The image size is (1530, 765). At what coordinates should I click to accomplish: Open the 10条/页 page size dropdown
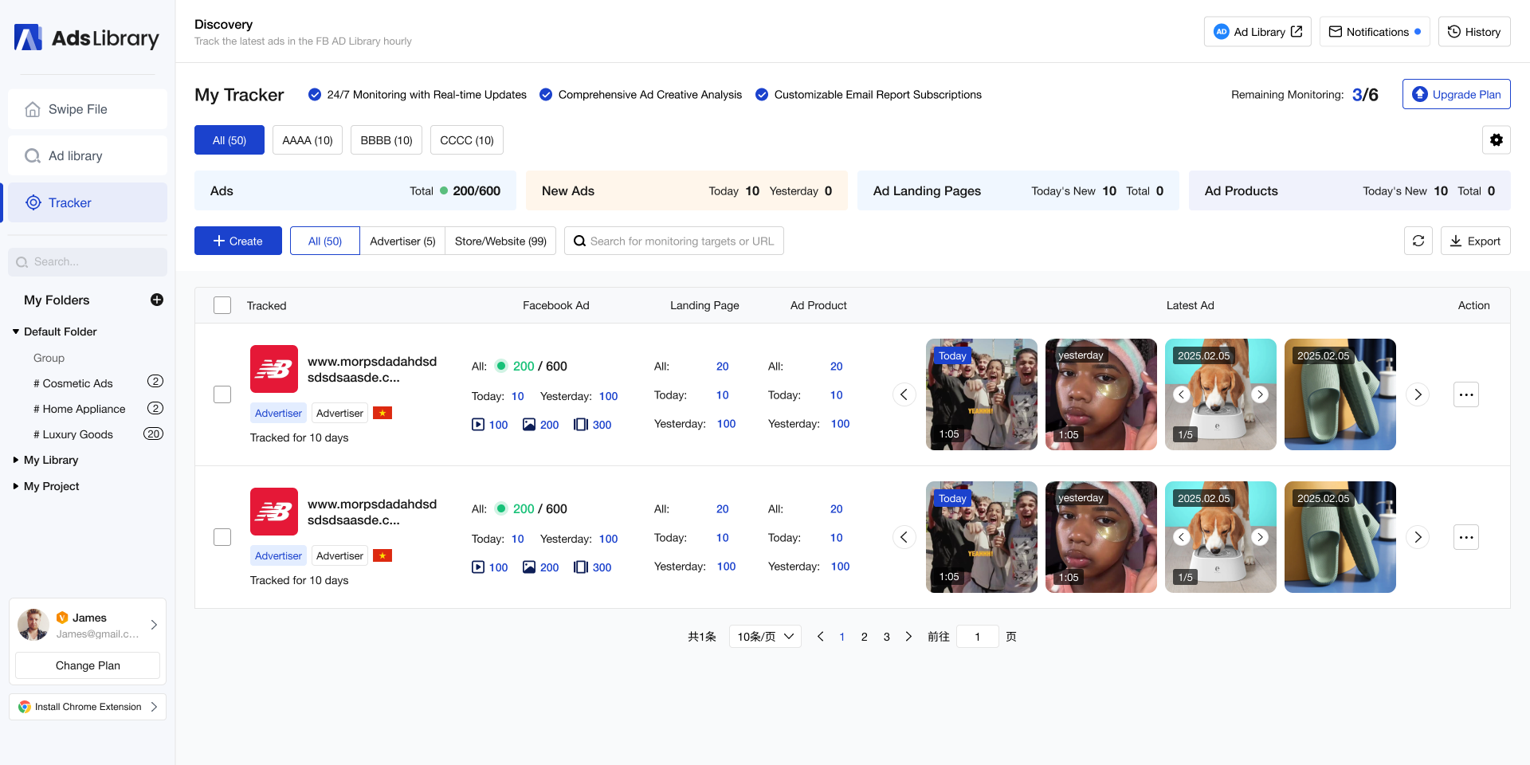click(x=764, y=637)
